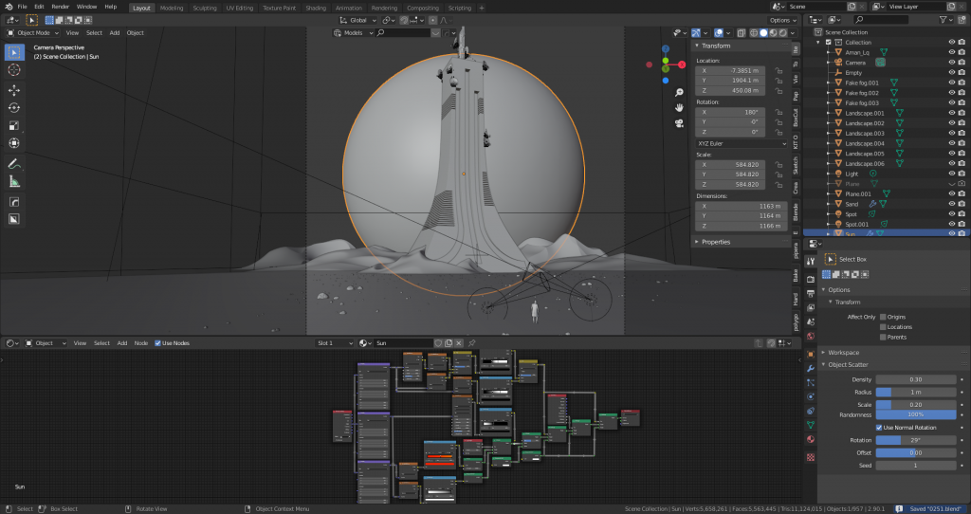Select Spot.001 in the outliner

(856, 224)
